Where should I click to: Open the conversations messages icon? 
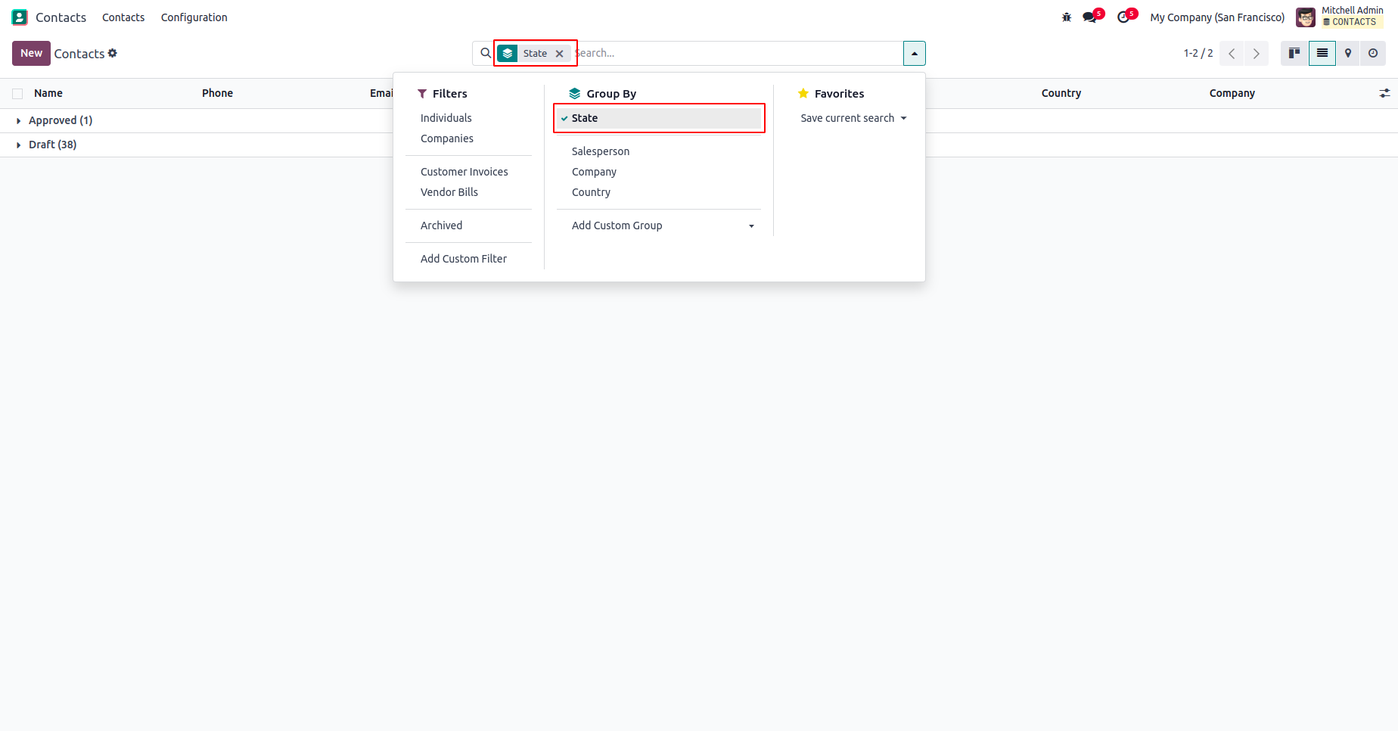click(1089, 17)
